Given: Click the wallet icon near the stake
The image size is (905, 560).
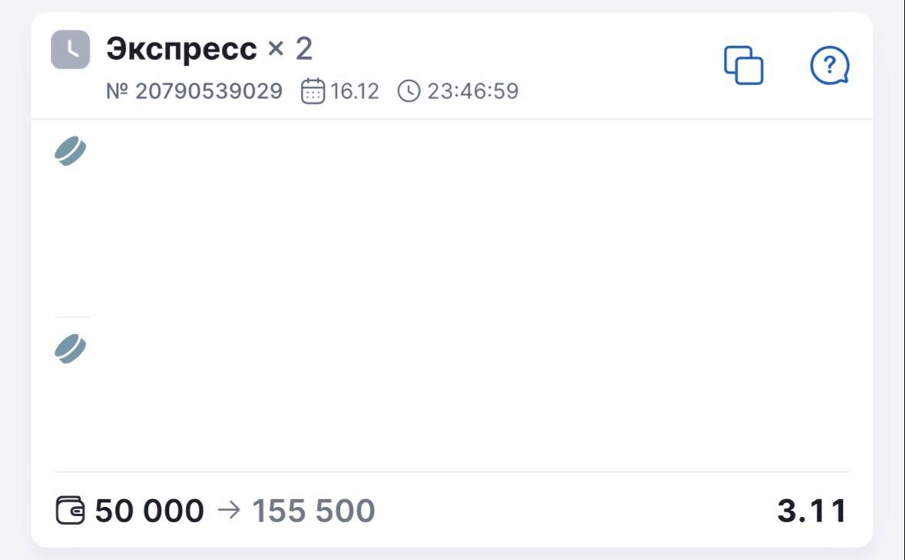Looking at the screenshot, I should (x=71, y=511).
